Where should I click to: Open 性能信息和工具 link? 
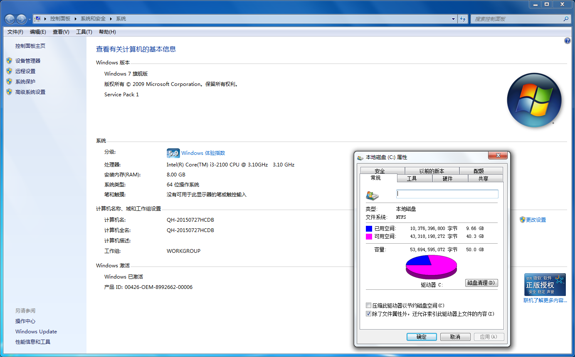pos(33,342)
